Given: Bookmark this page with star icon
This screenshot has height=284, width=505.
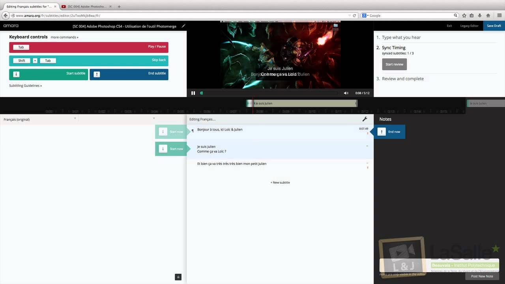Looking at the screenshot, I should [464, 15].
